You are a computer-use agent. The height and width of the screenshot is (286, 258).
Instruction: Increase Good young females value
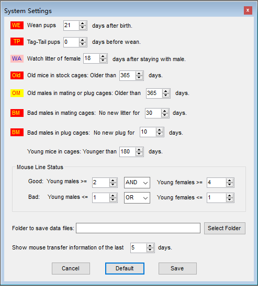point(229,181)
